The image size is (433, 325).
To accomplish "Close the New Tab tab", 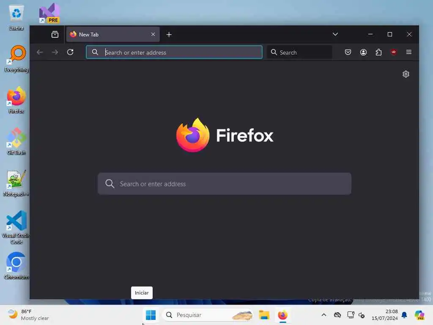I will pyautogui.click(x=153, y=35).
